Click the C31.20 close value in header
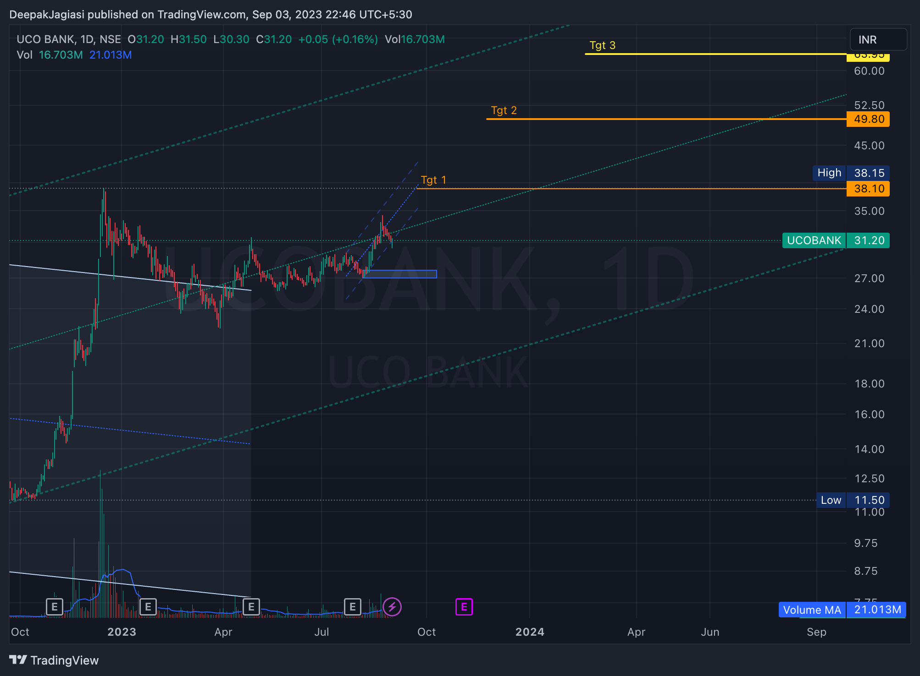Image resolution: width=920 pixels, height=676 pixels. (274, 39)
